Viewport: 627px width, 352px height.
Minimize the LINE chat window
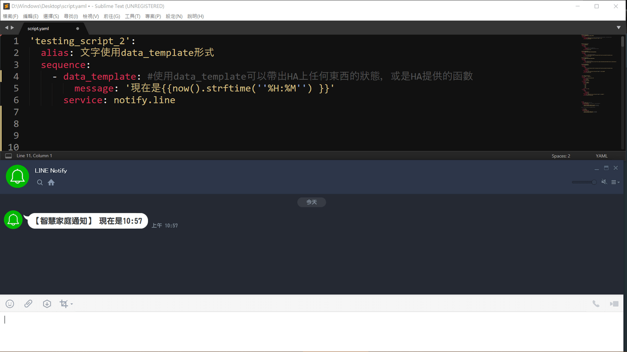tap(597, 168)
